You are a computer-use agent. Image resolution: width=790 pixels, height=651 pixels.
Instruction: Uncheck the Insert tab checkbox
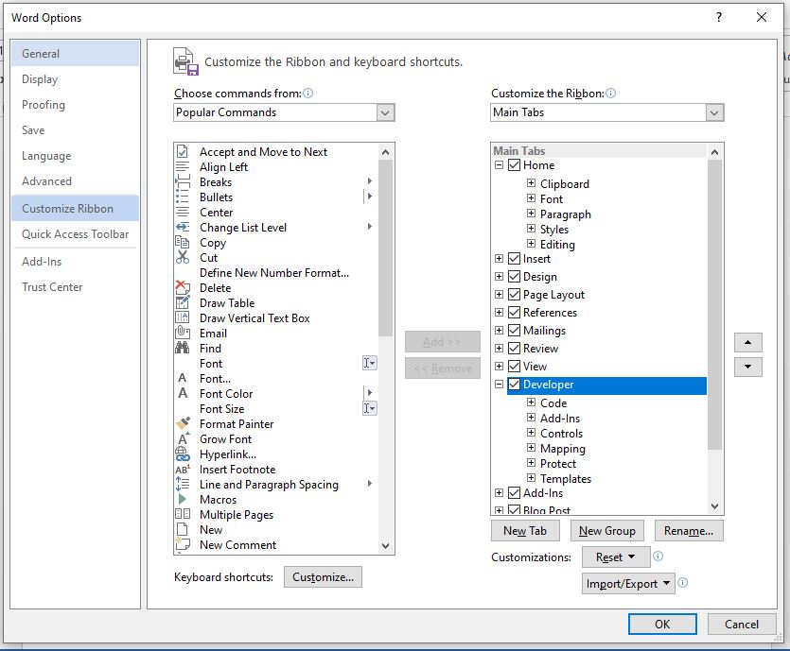514,259
